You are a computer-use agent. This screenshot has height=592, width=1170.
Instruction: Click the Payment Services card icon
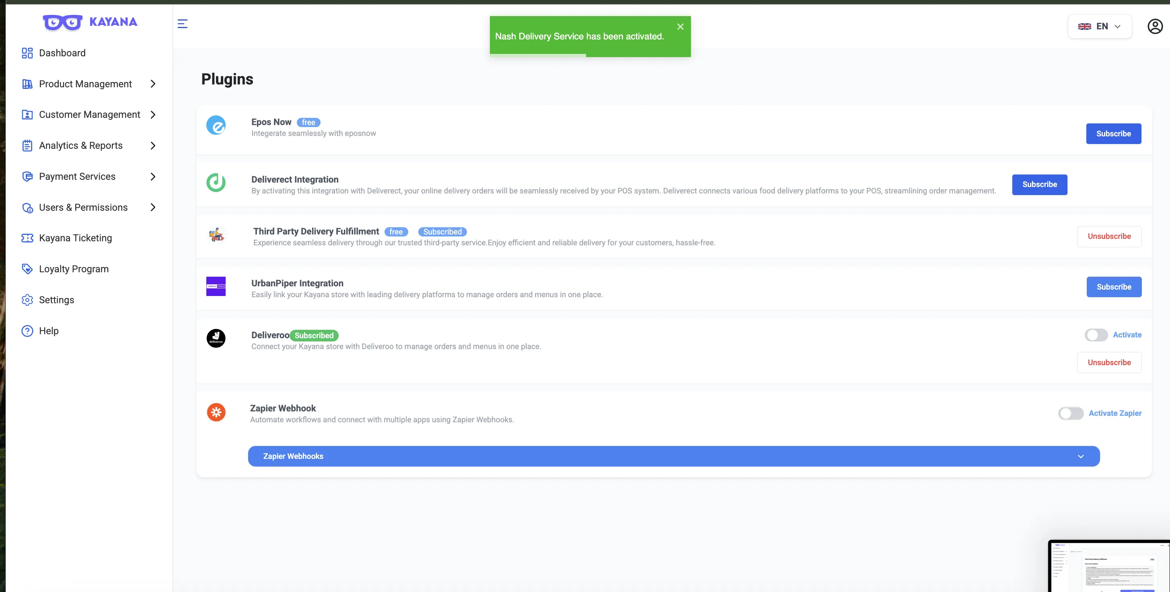click(27, 176)
